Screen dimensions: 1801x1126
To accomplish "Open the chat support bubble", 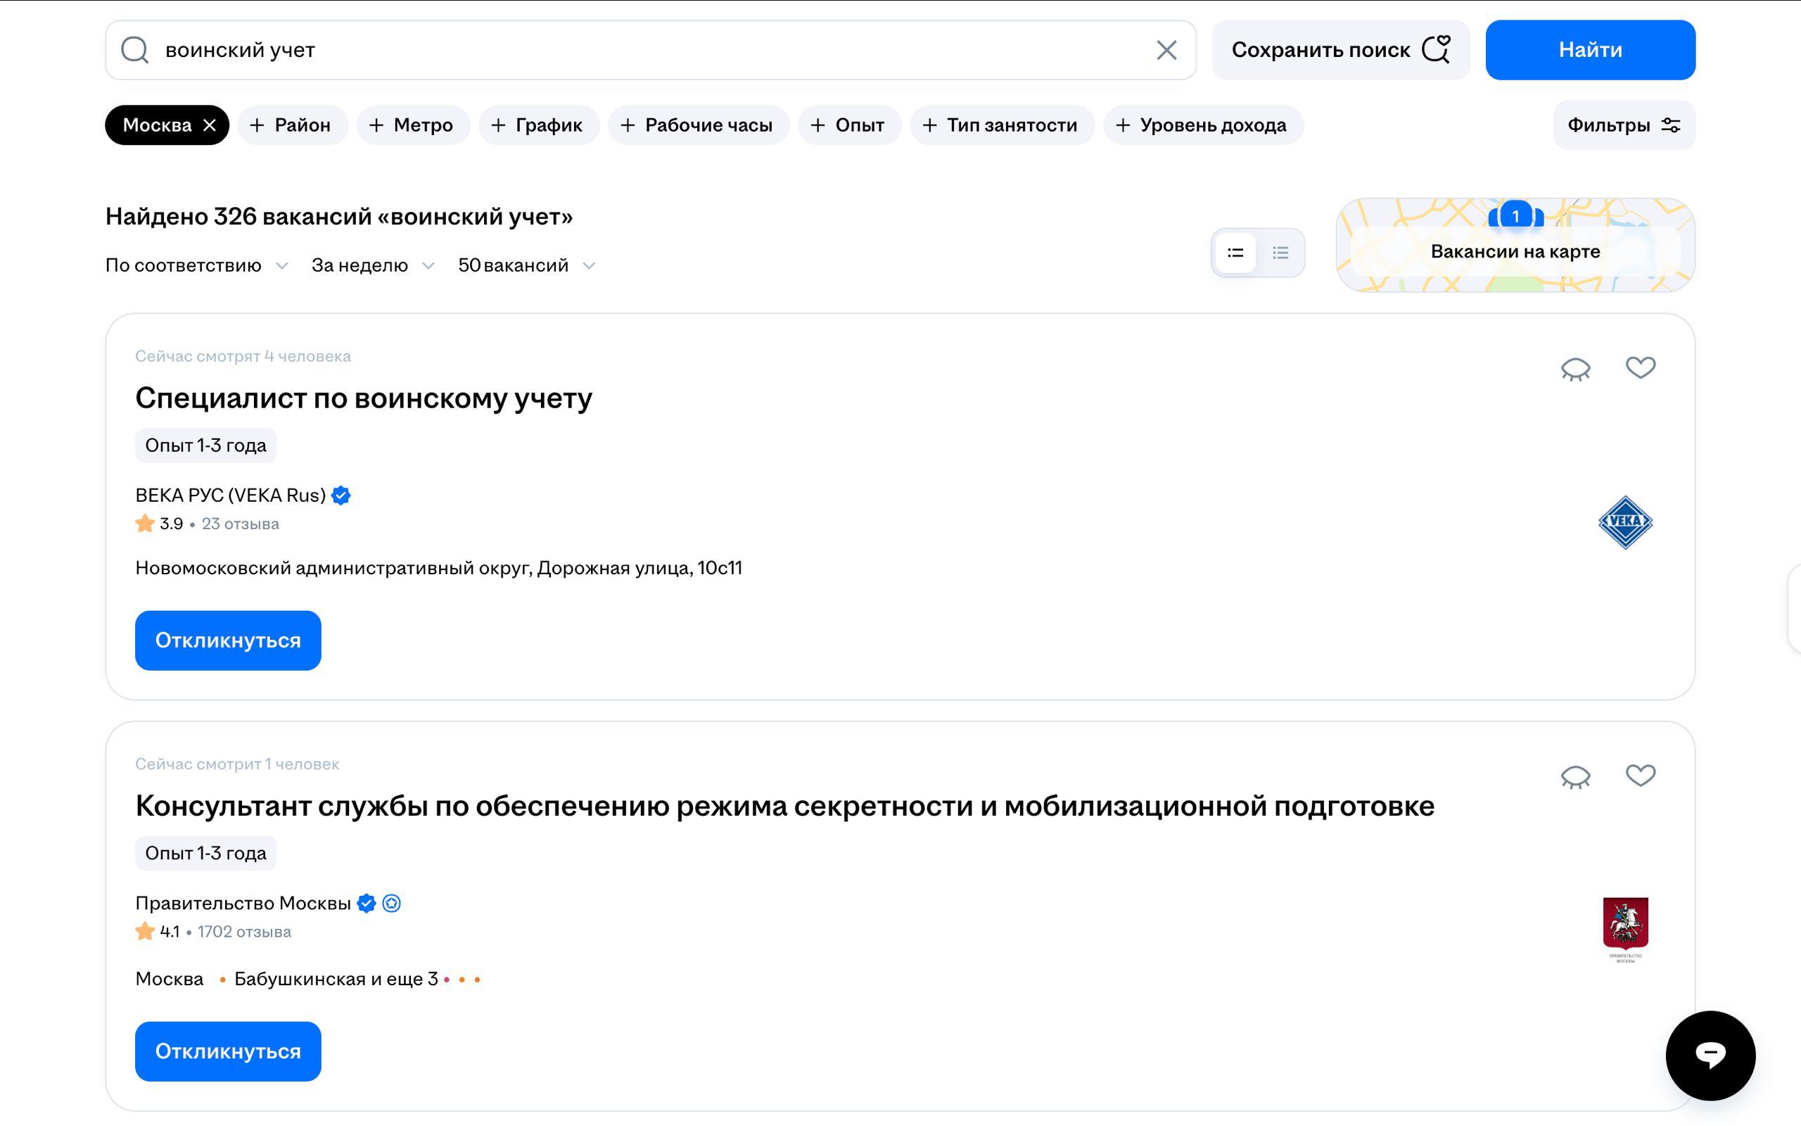I will click(x=1710, y=1055).
